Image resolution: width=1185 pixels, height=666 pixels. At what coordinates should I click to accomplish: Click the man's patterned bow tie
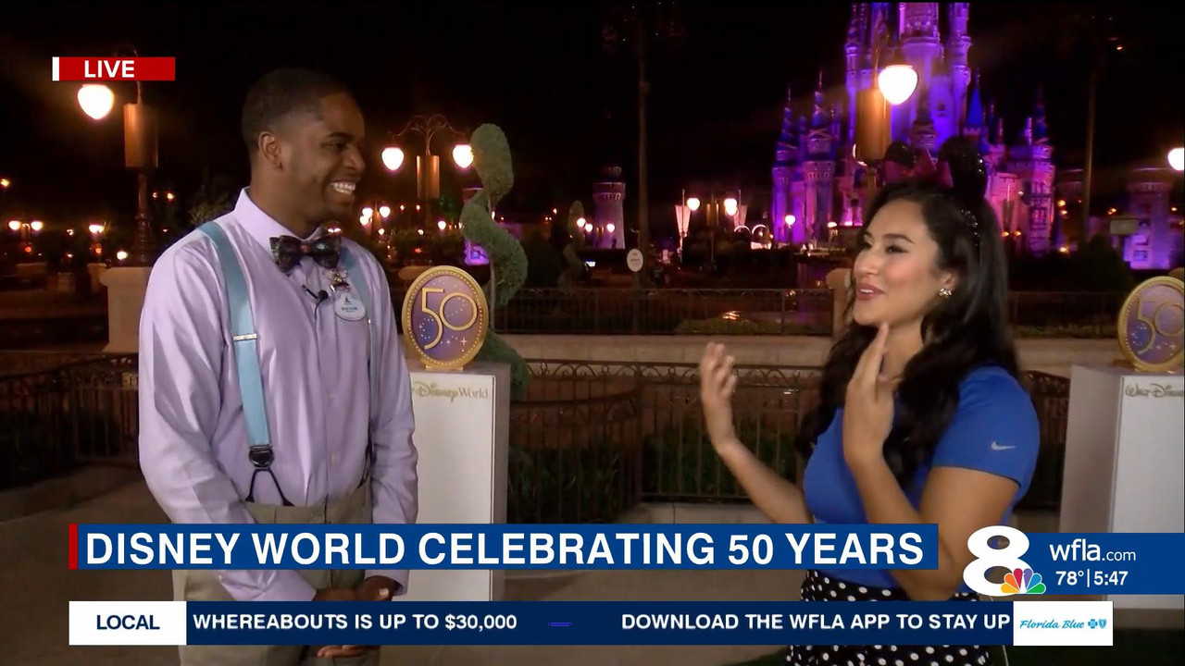pyautogui.click(x=306, y=251)
